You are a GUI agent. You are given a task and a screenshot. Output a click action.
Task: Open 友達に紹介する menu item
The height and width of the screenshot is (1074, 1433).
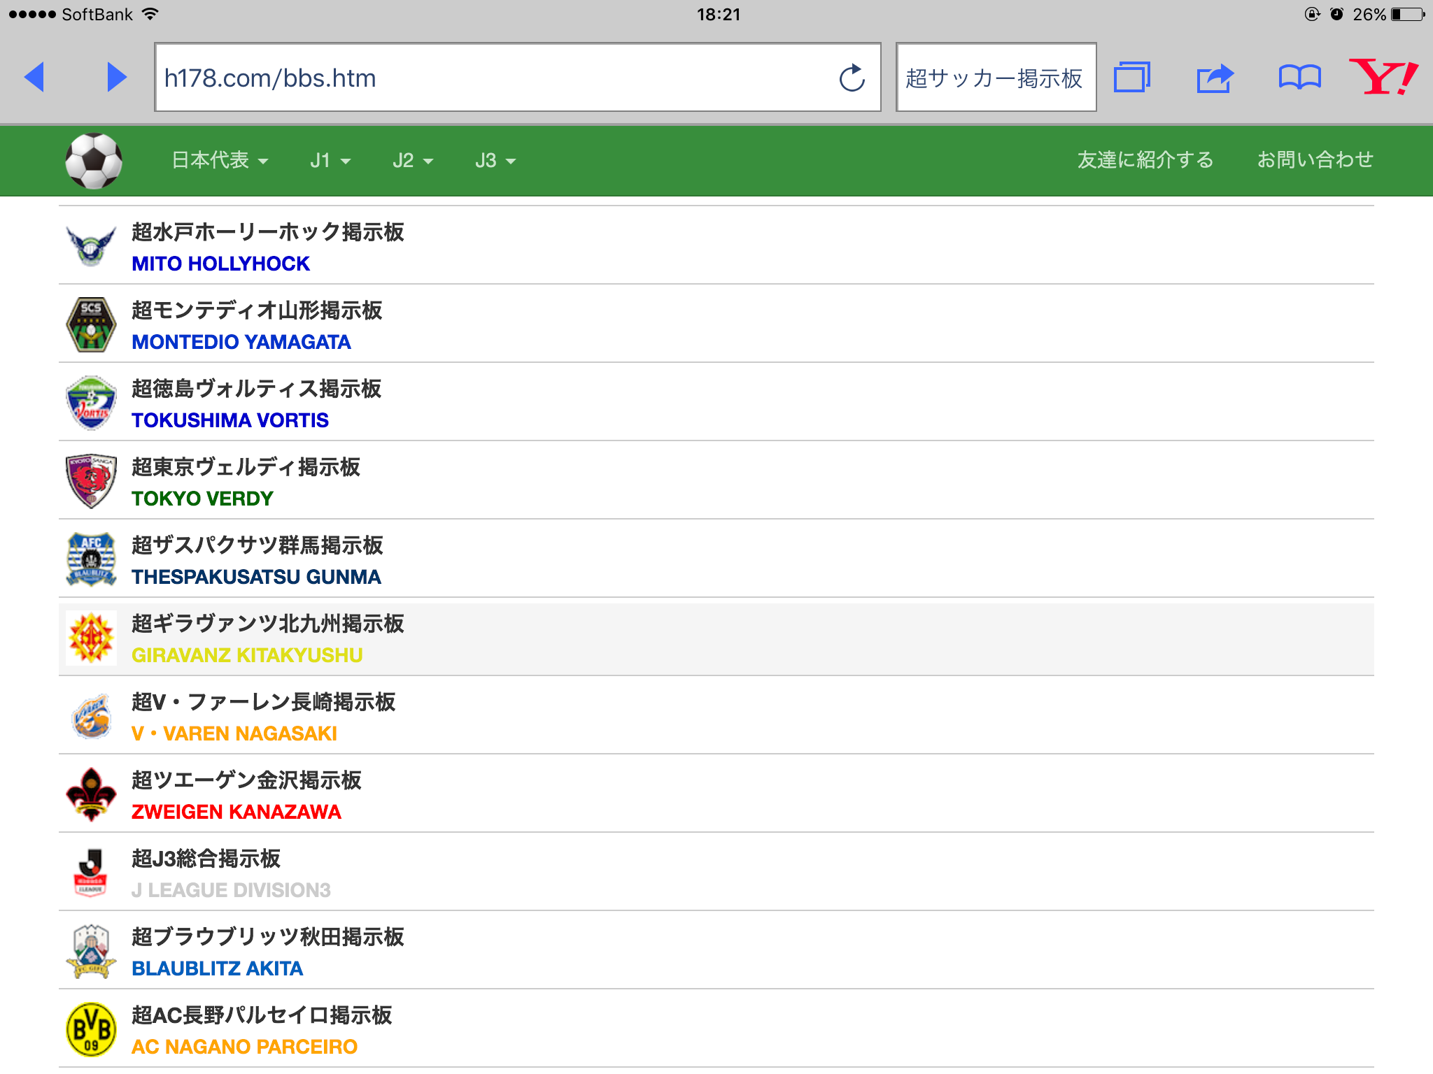1145,160
